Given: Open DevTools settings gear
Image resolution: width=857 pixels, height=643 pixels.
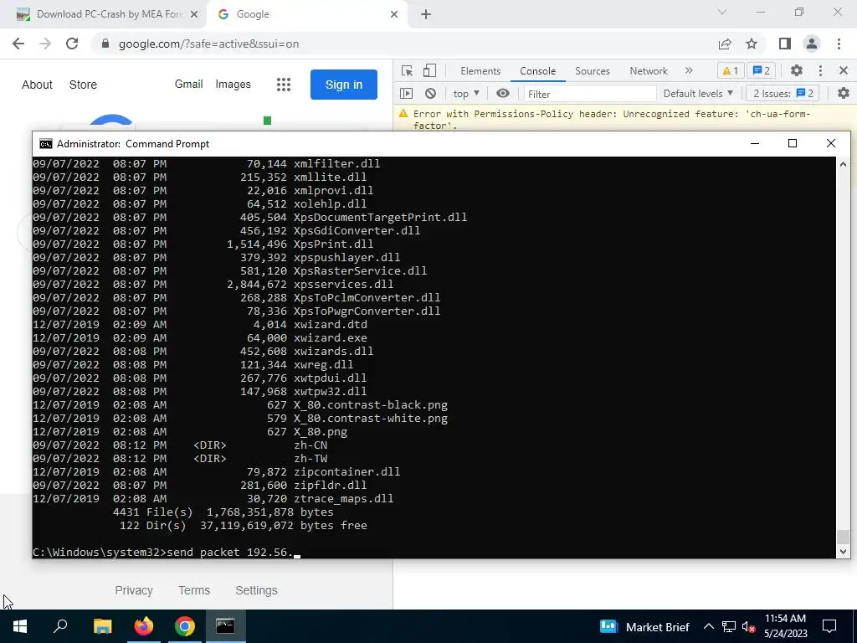Looking at the screenshot, I should click(x=797, y=70).
